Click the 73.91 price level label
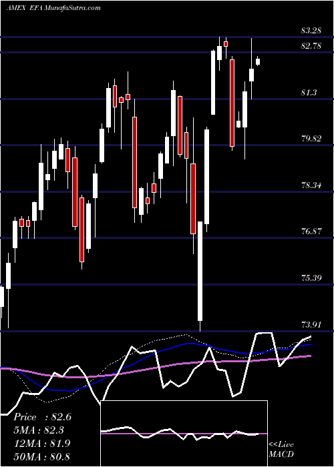 tap(311, 324)
